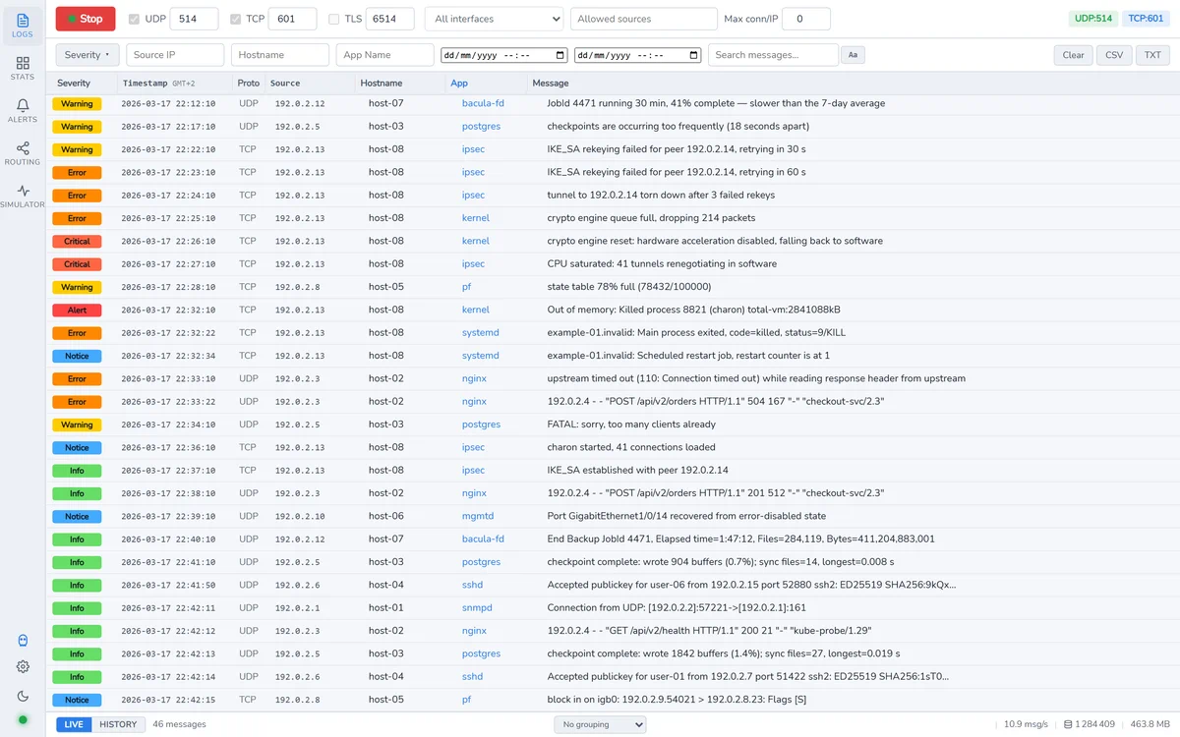Sort by the Severity column header
The image size is (1180, 737).
tap(74, 84)
